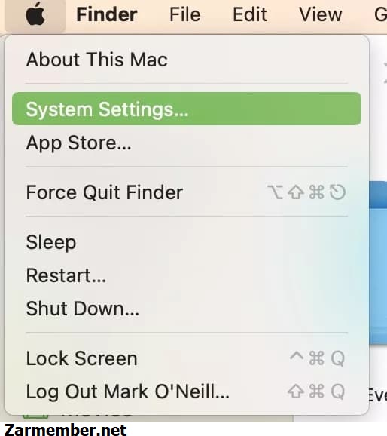Open the Edit menu
387x436 pixels.
pos(250,14)
